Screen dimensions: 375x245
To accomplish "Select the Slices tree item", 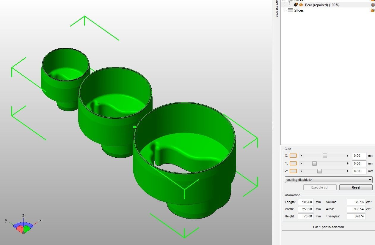I will pos(299,10).
